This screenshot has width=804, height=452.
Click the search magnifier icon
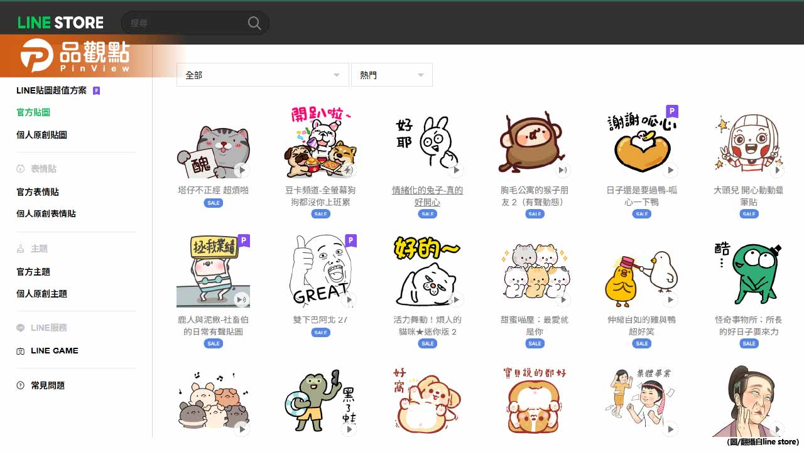click(x=254, y=23)
